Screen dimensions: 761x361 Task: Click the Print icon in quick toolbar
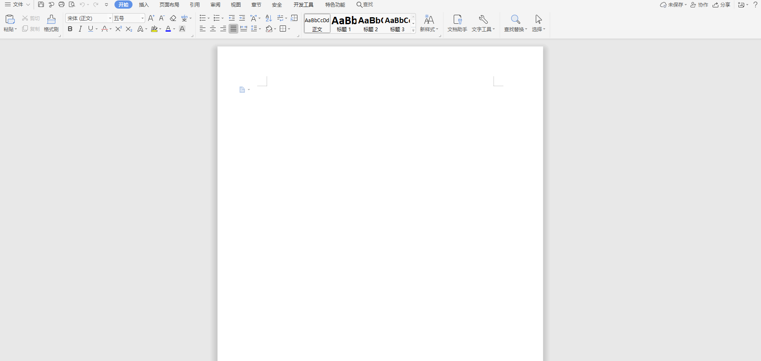[62, 5]
